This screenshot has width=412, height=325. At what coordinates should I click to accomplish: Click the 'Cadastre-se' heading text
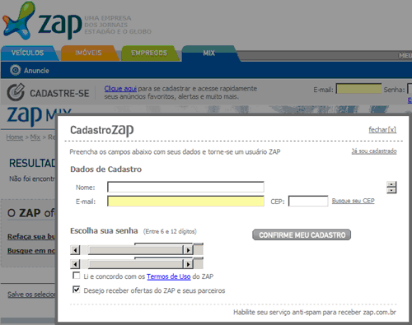pyautogui.click(x=59, y=93)
